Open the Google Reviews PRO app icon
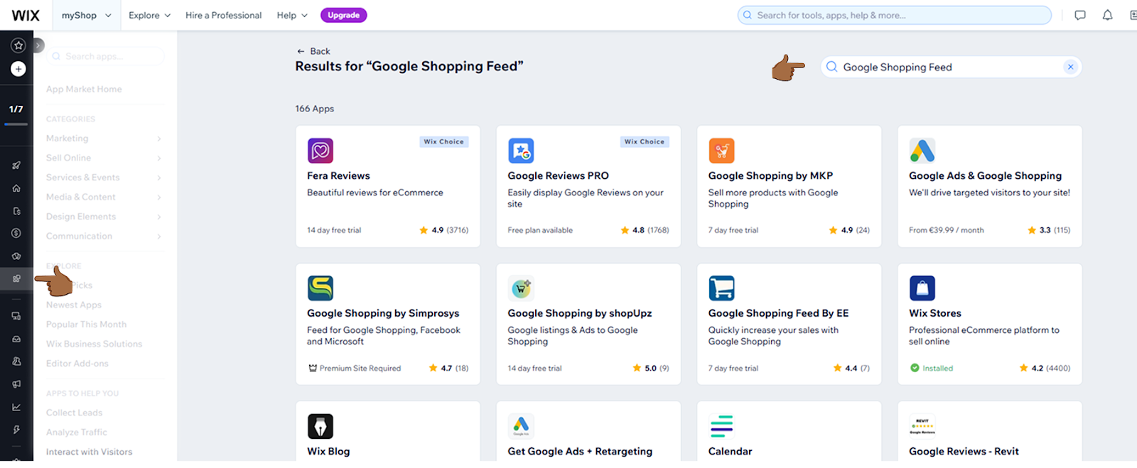This screenshot has height=468, width=1137. [x=521, y=151]
